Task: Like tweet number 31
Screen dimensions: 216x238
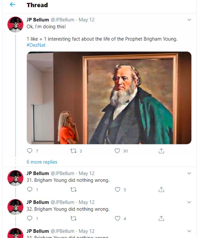Action: [117, 190]
